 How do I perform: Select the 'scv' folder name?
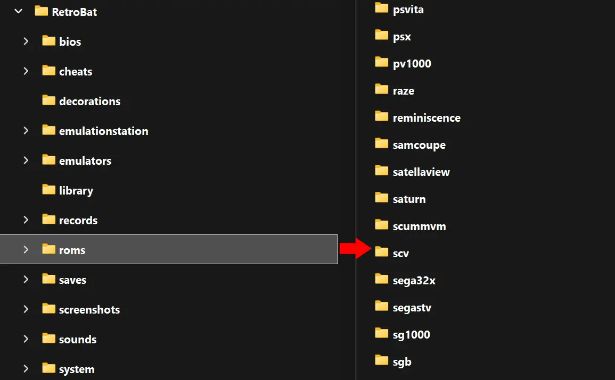[401, 254]
